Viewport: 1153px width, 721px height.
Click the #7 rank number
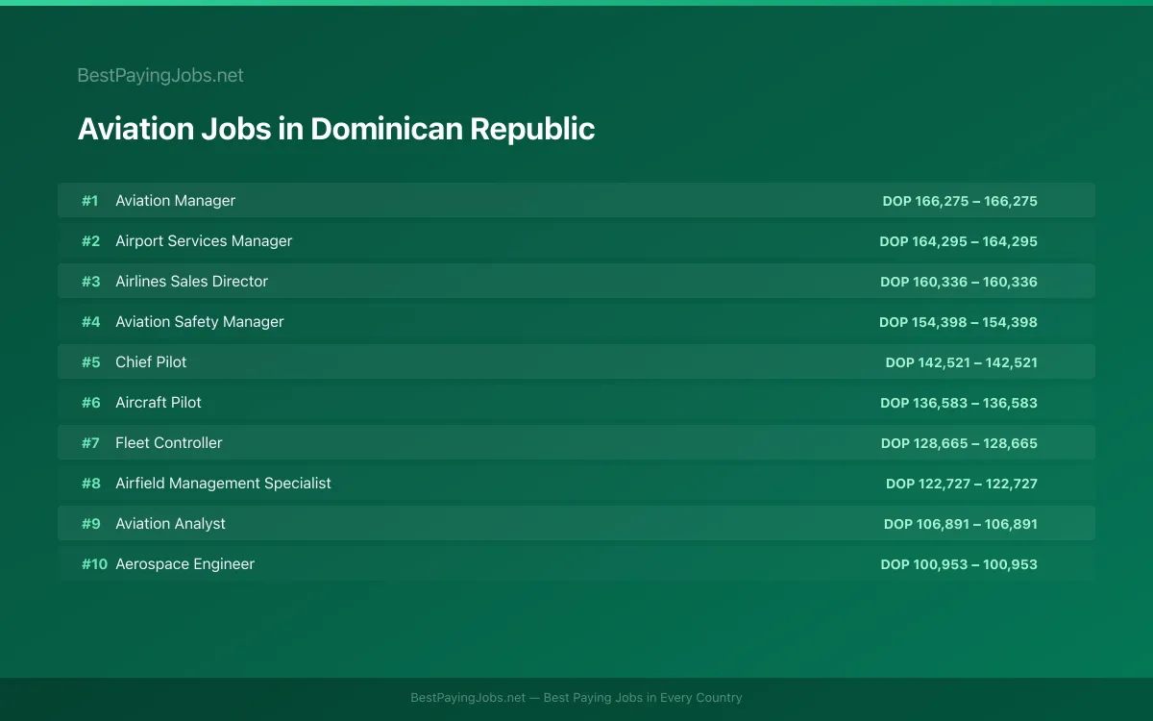(x=90, y=443)
